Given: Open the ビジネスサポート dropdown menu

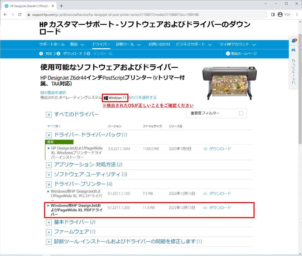Looking at the screenshot, I should (x=194, y=44).
